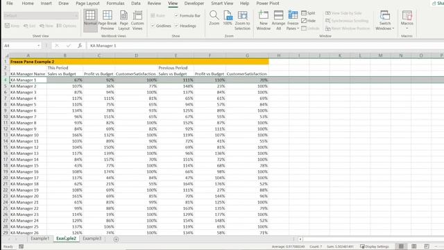This screenshot has width=444, height=250.
Task: Select column A header
Action: click(x=28, y=56)
